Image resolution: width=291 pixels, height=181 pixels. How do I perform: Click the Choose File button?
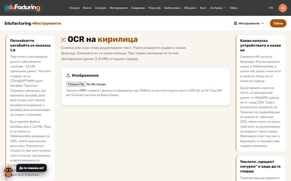76,84
